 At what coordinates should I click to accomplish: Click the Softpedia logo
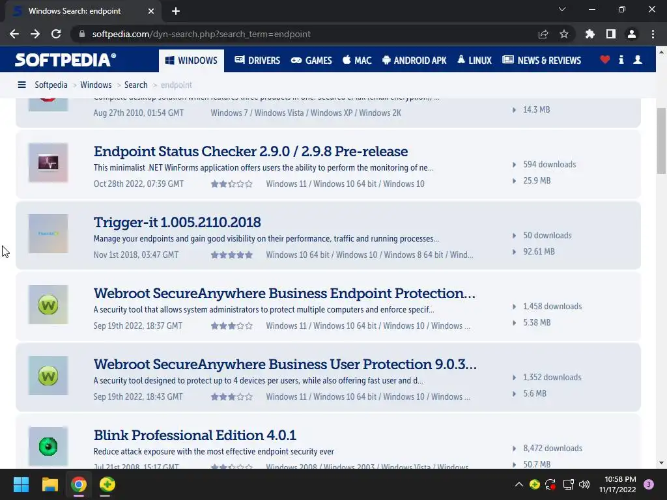(x=65, y=60)
